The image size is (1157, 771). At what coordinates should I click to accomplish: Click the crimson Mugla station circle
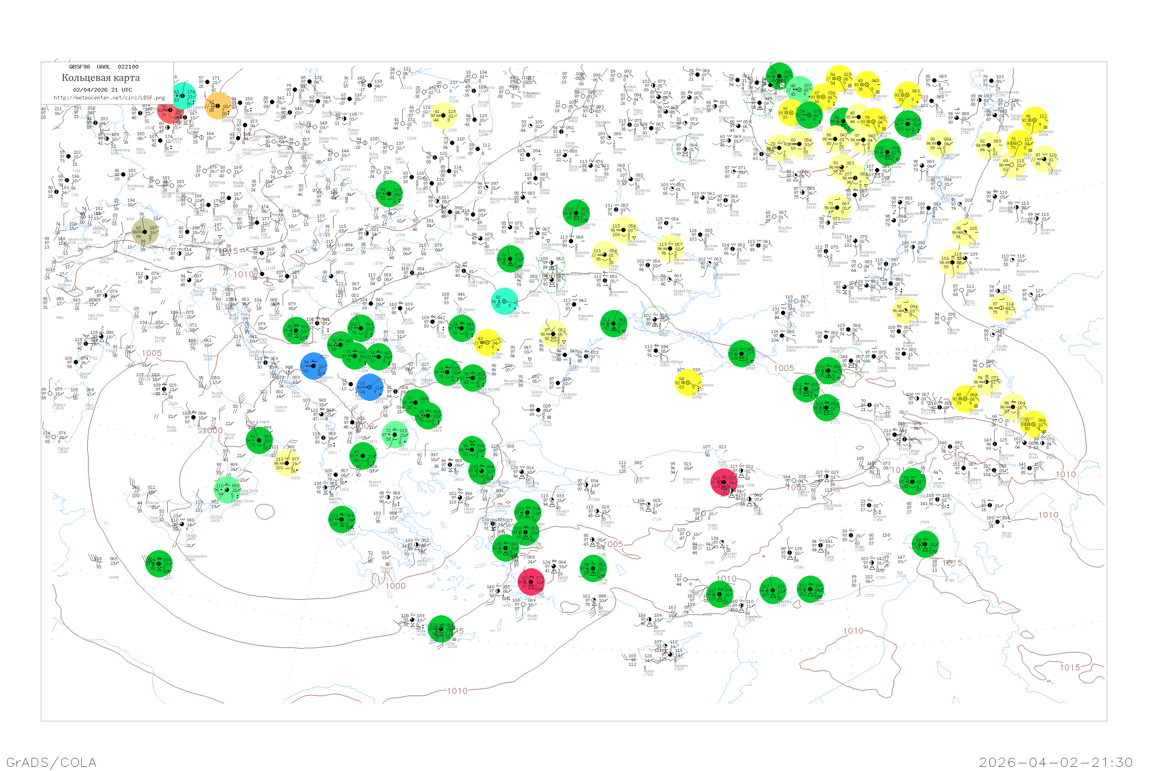tap(531, 582)
